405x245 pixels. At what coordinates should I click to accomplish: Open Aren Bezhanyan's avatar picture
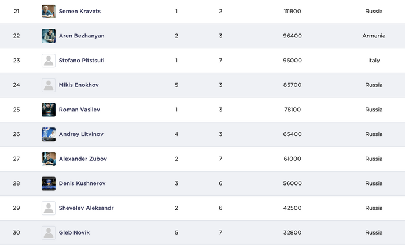tap(49, 36)
